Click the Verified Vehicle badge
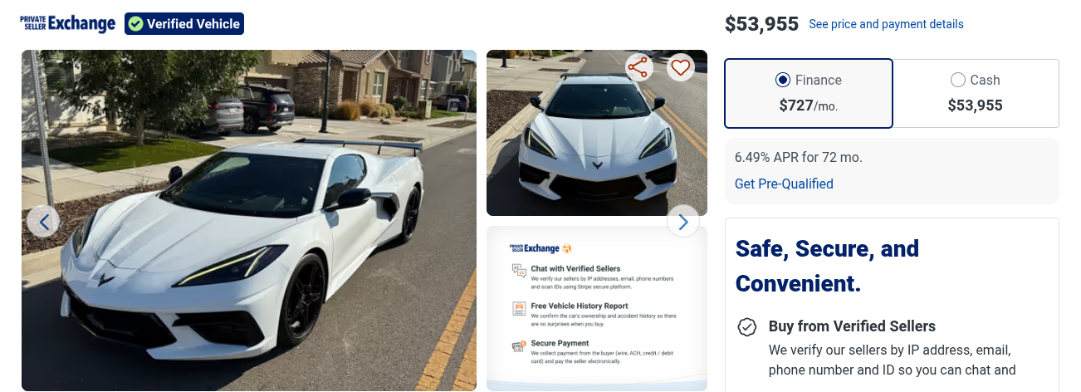 coord(184,24)
